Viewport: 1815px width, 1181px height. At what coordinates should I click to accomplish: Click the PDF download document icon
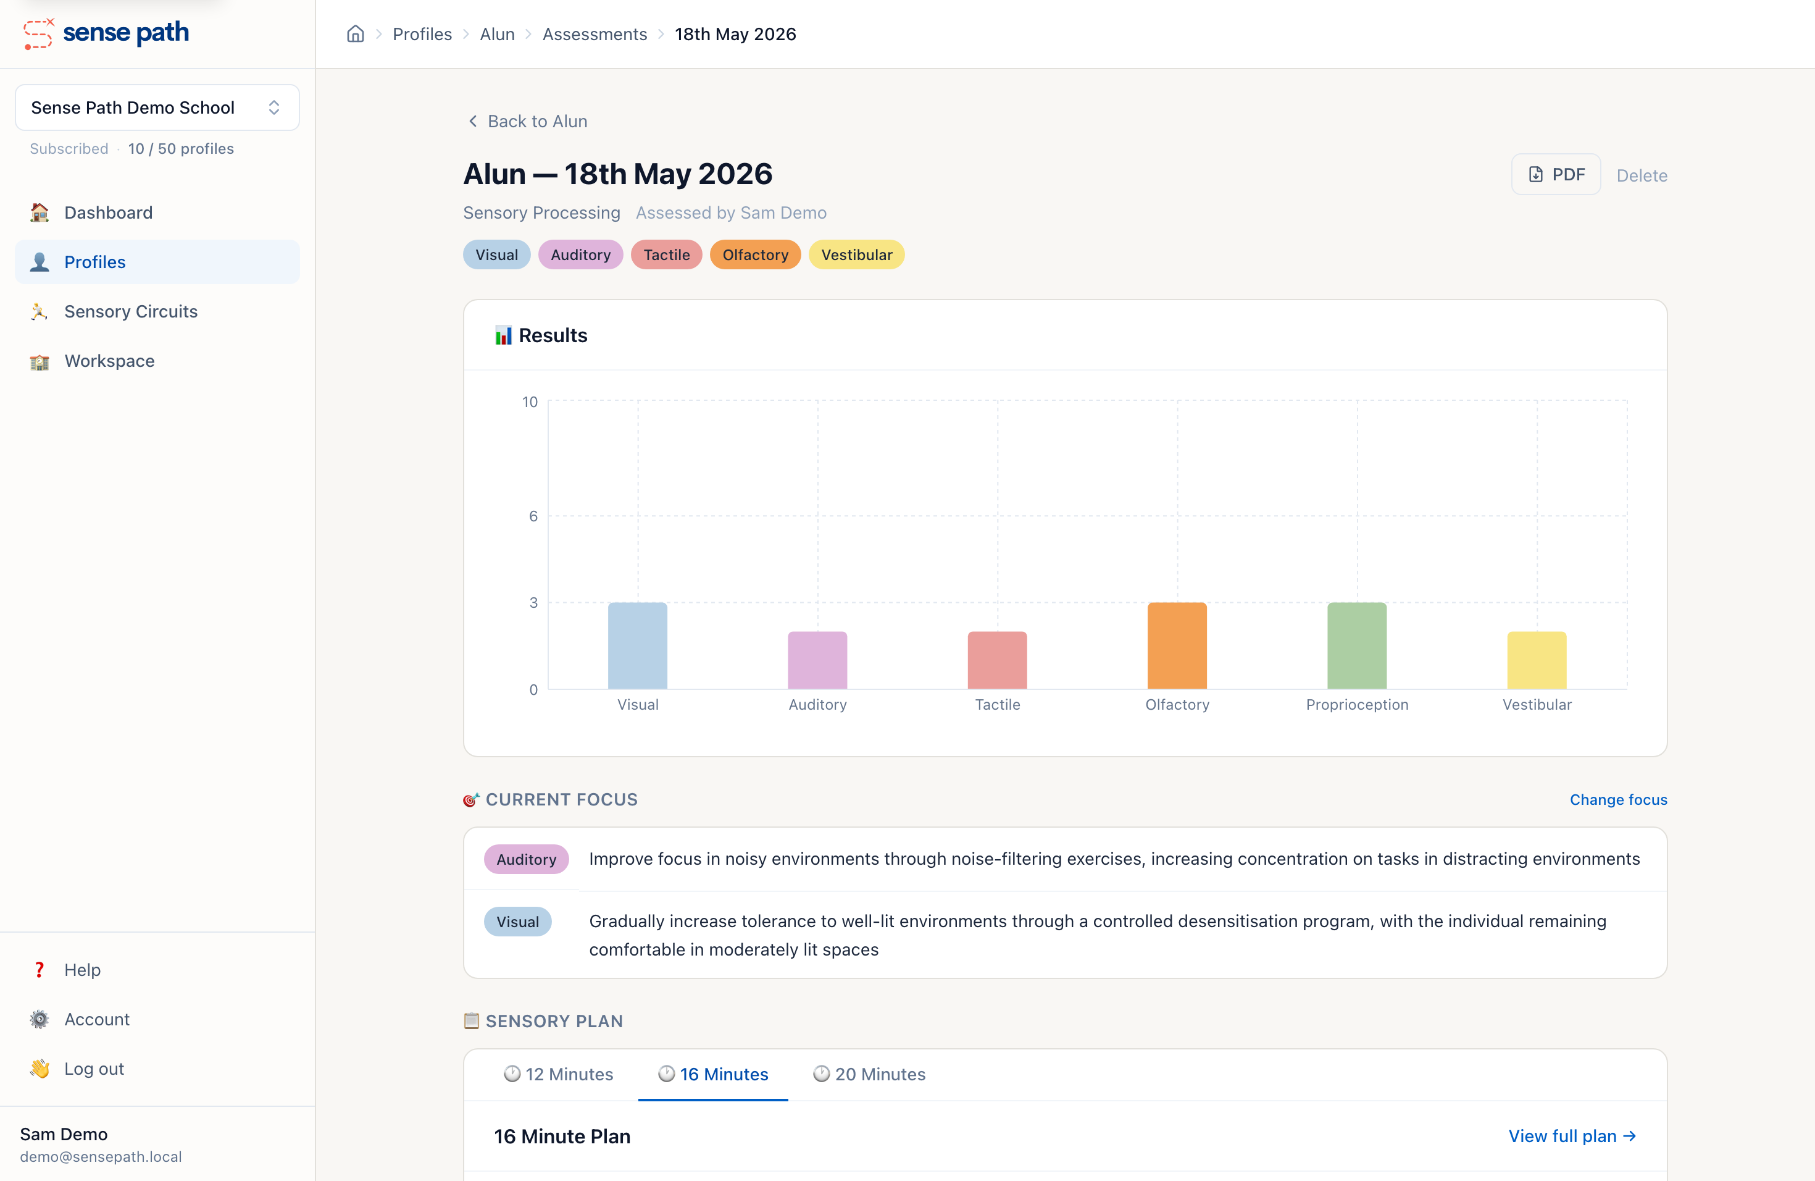pyautogui.click(x=1536, y=175)
